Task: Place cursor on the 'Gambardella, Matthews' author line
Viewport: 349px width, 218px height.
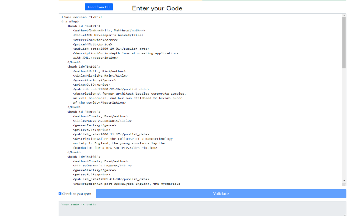Action: [x=109, y=30]
